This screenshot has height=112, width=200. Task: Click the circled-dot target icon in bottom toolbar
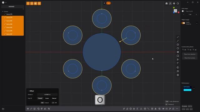point(145,109)
